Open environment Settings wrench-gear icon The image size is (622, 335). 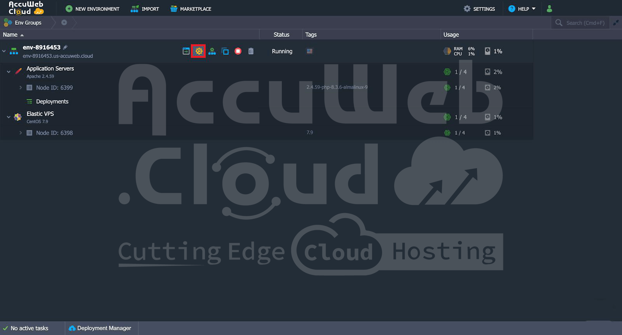[199, 51]
